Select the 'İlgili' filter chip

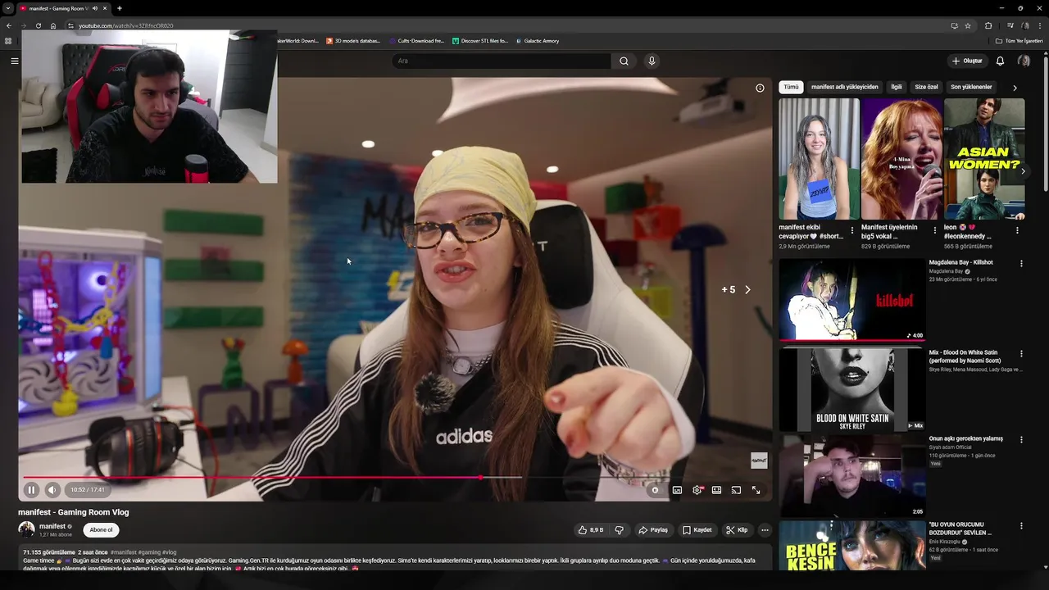897,87
